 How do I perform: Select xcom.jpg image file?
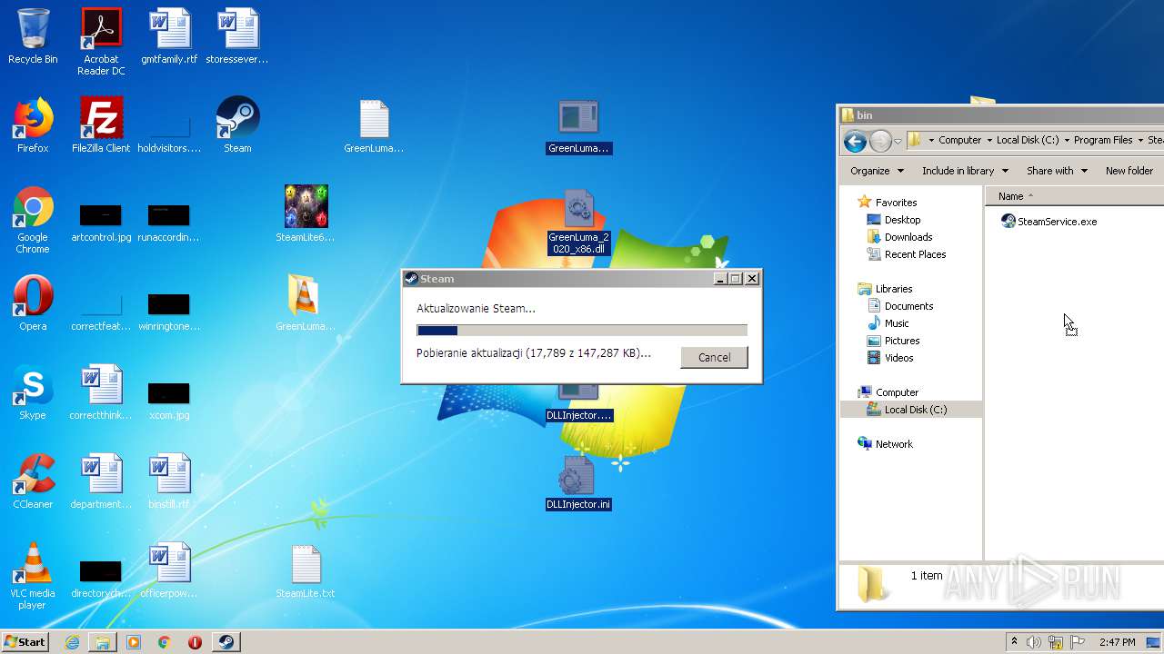coord(169,401)
